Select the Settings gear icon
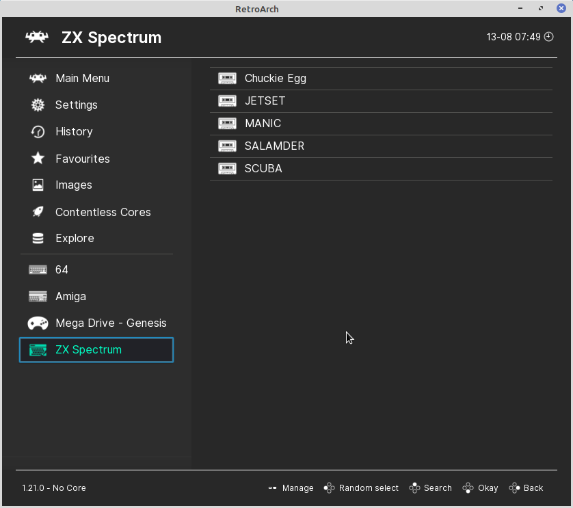Screen dimensions: 573x508 [x=37, y=105]
